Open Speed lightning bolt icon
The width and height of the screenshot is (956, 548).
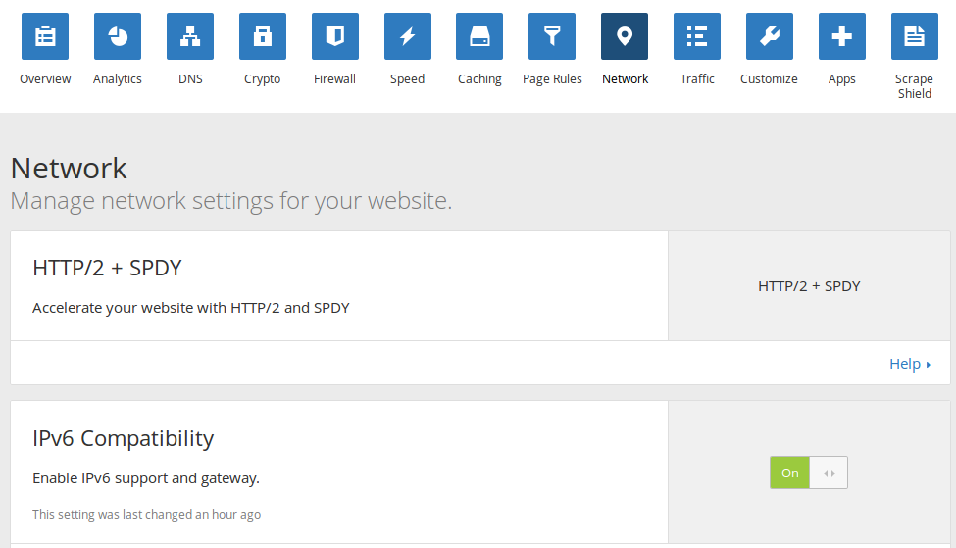[408, 37]
